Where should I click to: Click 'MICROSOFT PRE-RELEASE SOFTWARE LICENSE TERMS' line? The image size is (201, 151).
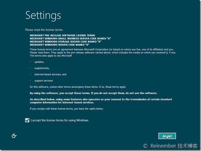click(x=62, y=35)
